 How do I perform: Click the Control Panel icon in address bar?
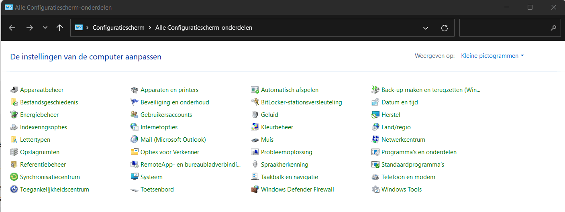pos(78,28)
